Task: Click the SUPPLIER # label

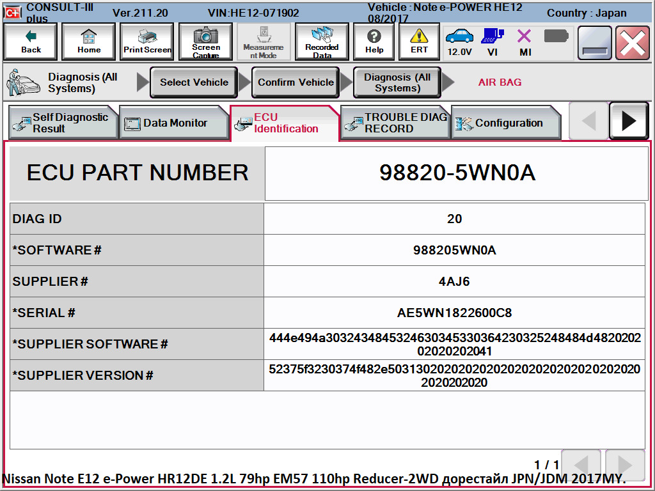Action: point(137,281)
